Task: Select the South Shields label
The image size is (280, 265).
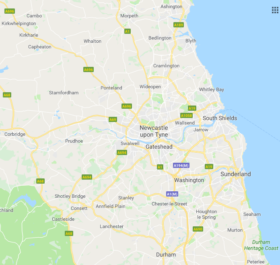Action: tap(220, 118)
